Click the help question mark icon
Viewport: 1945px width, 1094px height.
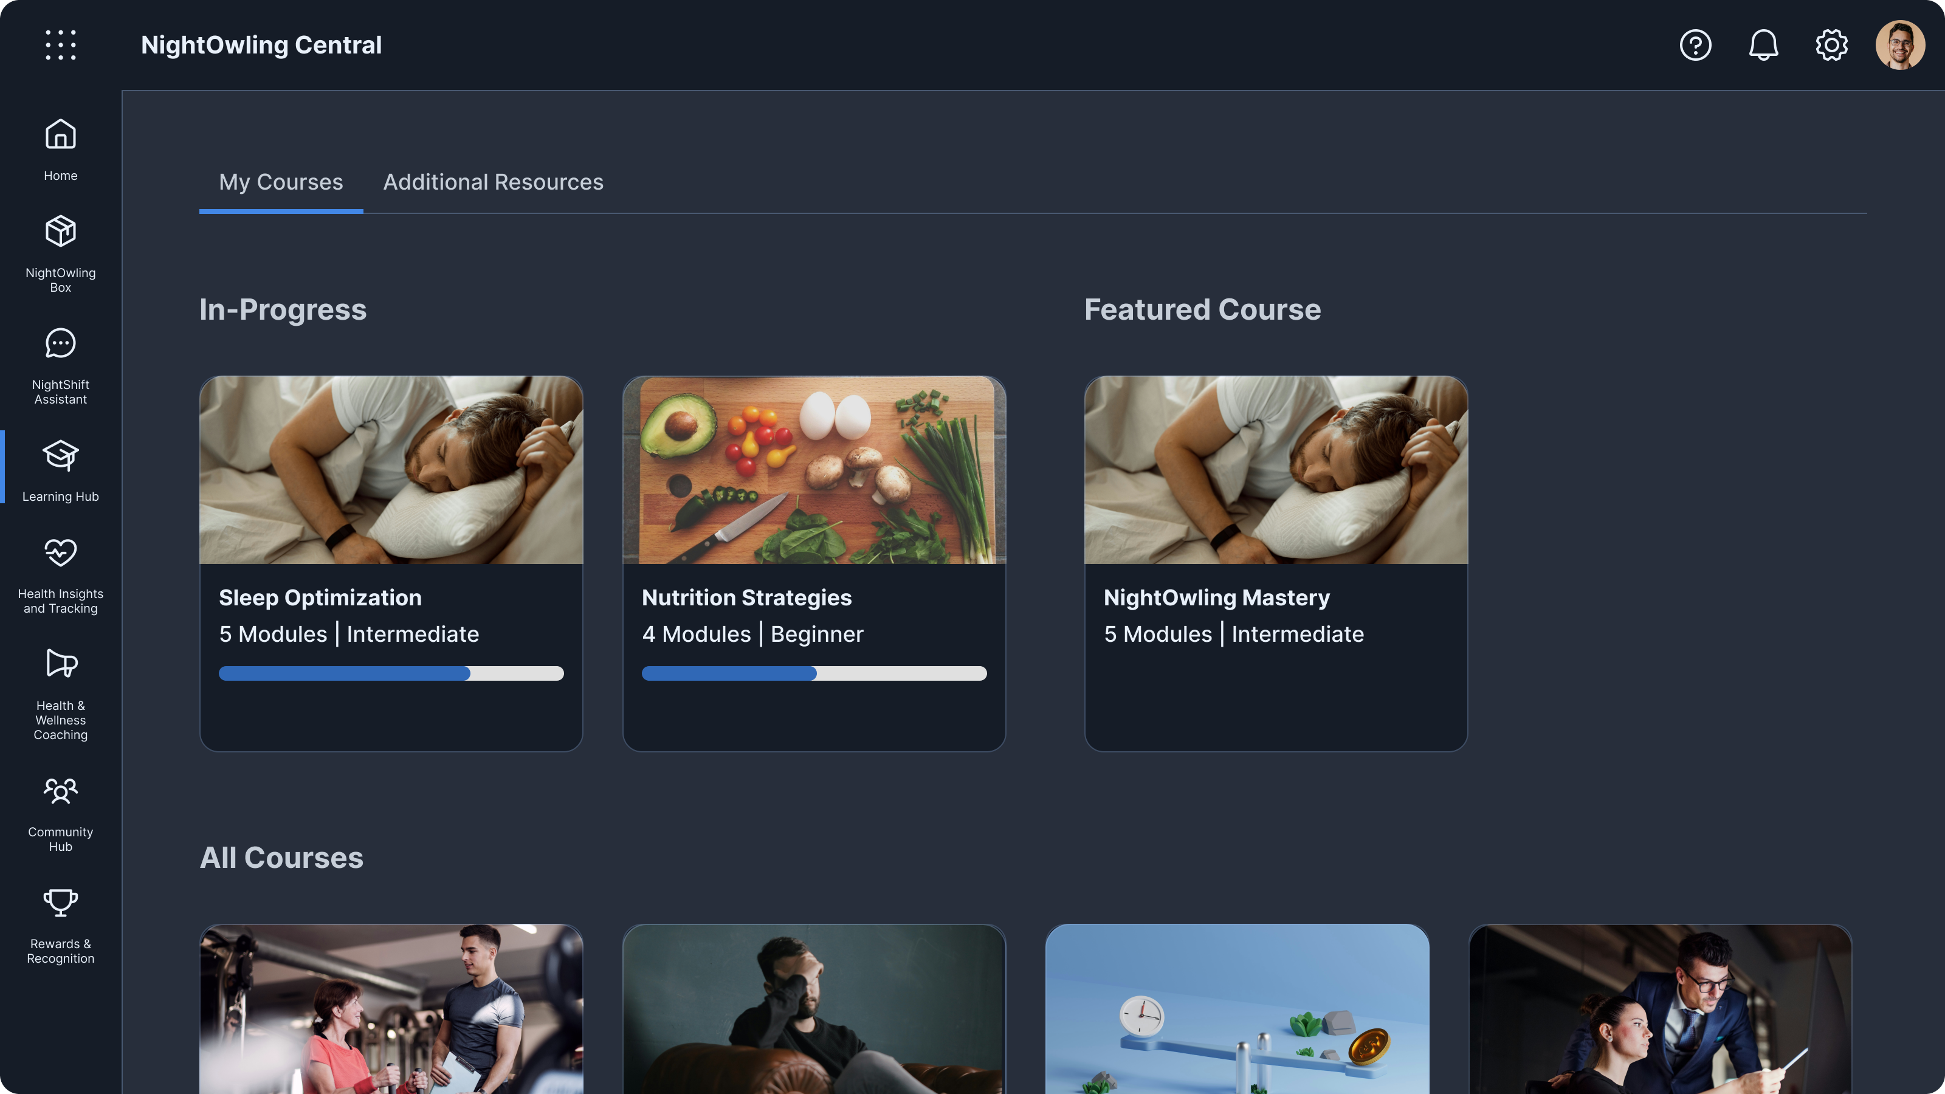pos(1695,46)
